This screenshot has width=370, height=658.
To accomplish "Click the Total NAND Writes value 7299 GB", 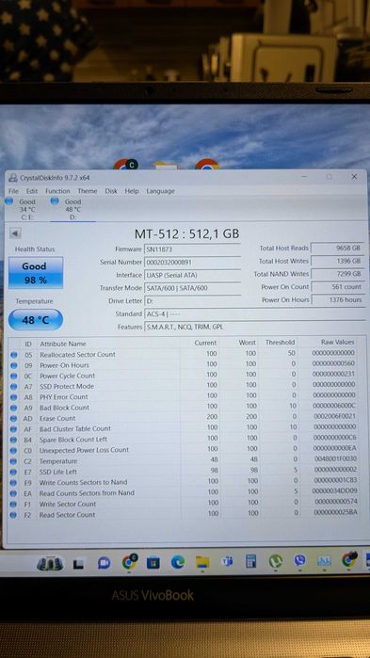I will (337, 274).
